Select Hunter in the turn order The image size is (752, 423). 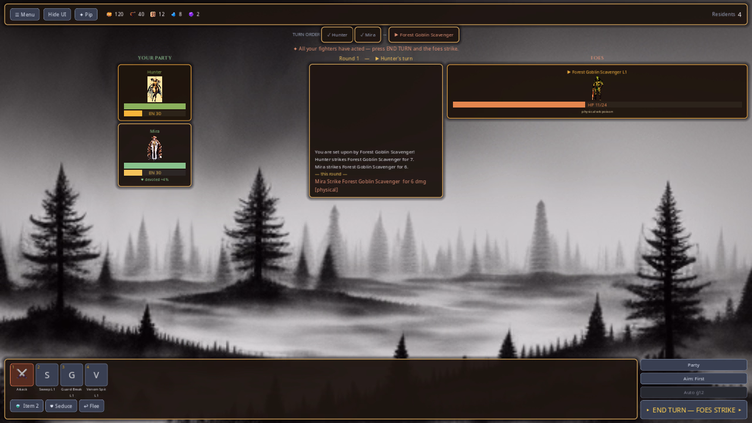[337, 35]
